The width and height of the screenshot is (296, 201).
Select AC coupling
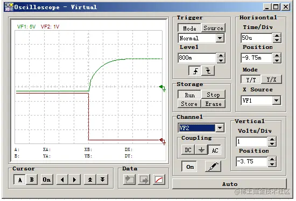click(215, 150)
